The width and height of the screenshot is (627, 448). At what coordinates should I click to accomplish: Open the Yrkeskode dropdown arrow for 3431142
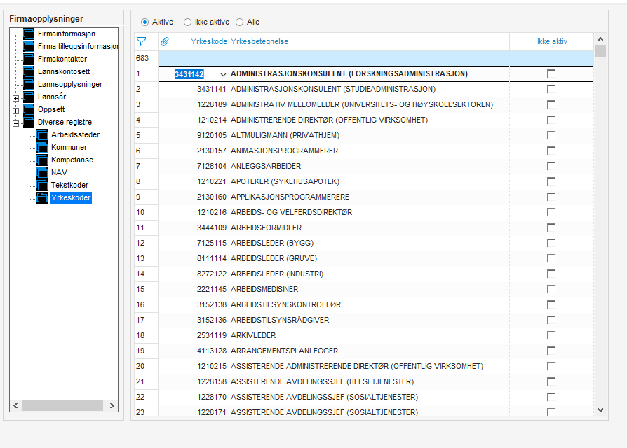coord(223,74)
